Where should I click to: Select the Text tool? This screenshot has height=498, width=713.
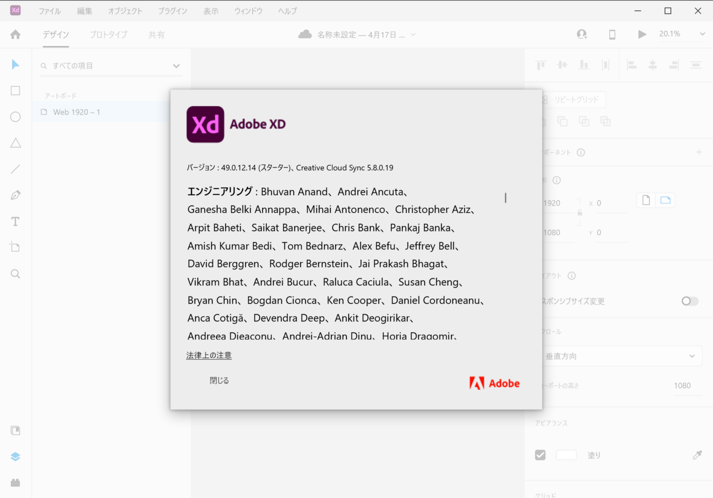[x=15, y=221]
